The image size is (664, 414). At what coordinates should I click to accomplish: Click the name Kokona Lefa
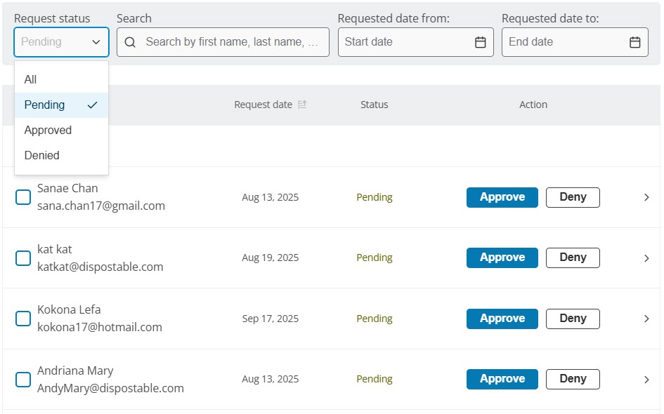69,309
